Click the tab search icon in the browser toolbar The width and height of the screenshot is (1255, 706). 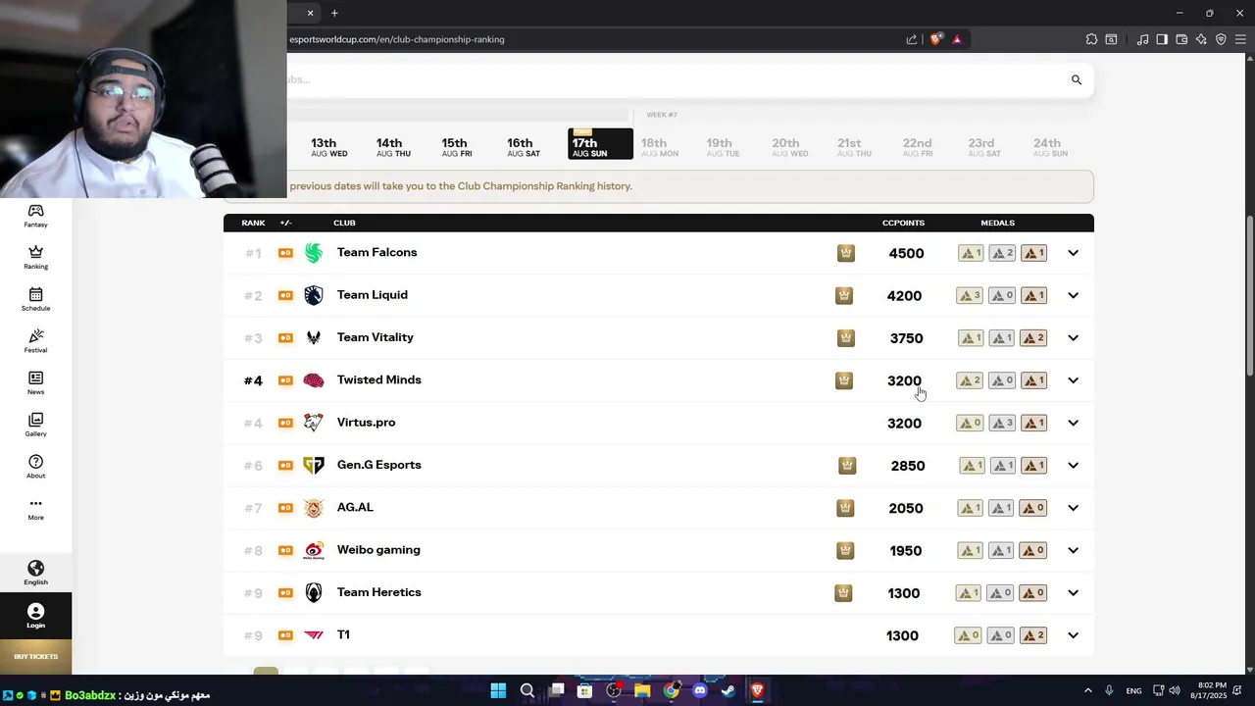click(x=1111, y=39)
